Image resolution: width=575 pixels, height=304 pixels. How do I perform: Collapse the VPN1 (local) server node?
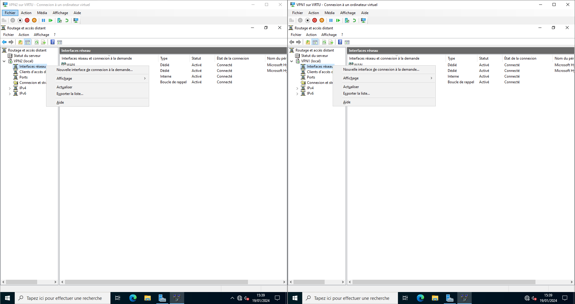click(292, 61)
